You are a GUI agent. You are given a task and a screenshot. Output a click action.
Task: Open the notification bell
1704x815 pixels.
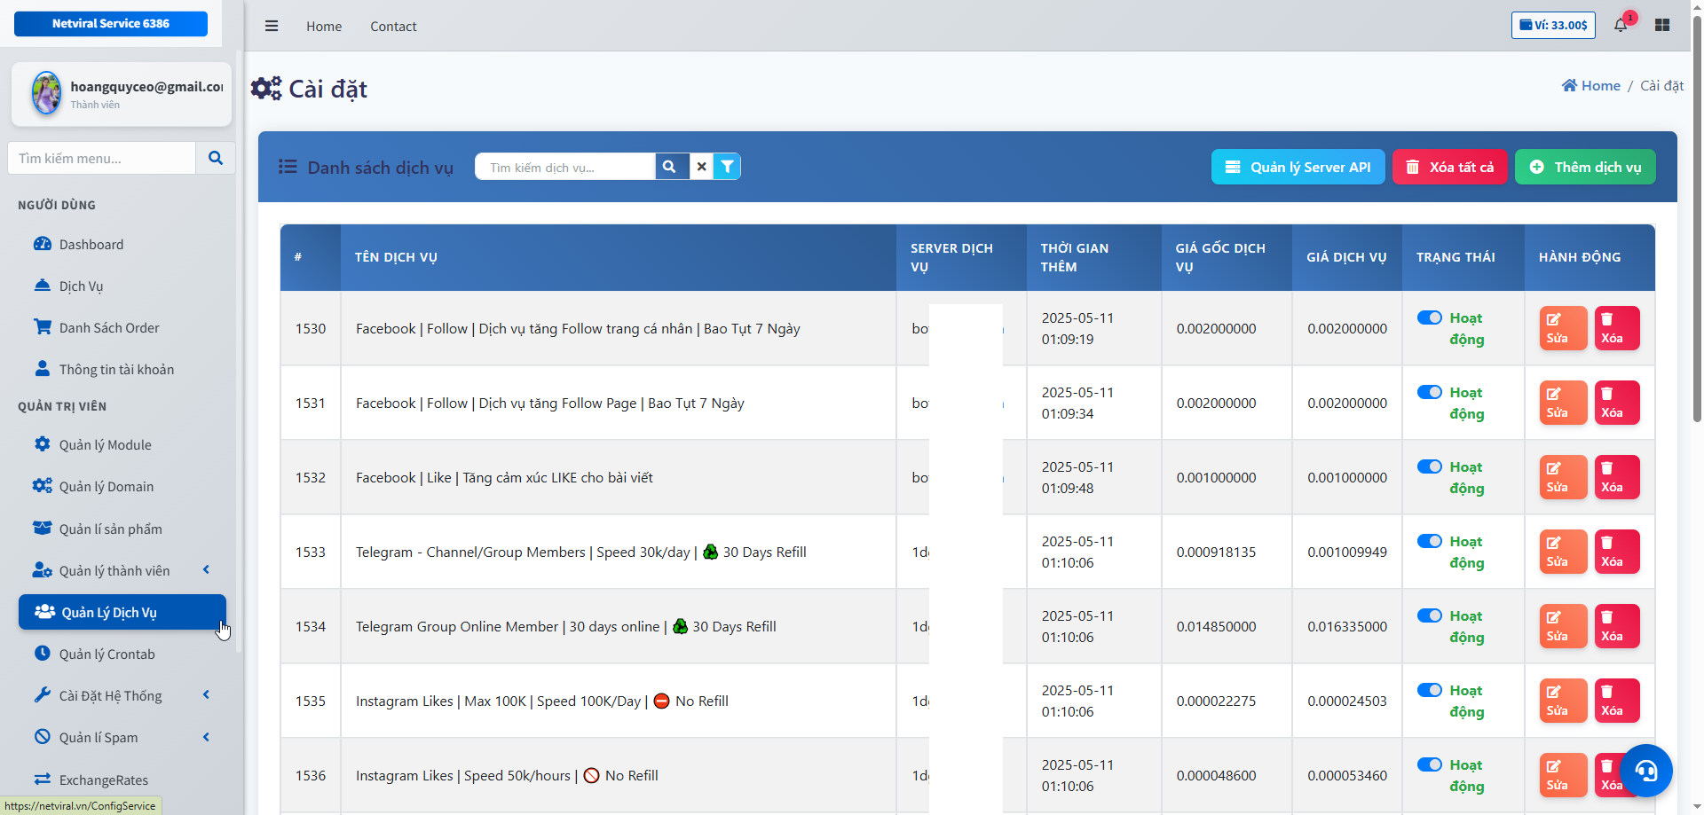1621,25
